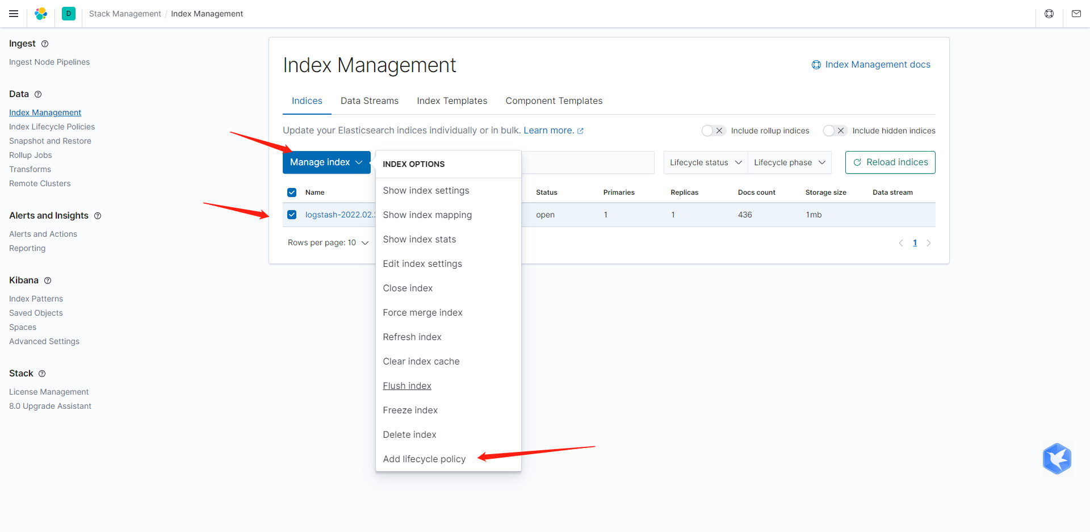Switch to the Component Templates tab

554,101
